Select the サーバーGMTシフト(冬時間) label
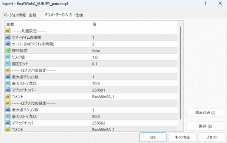The height and width of the screenshot is (143, 227). point(33,44)
